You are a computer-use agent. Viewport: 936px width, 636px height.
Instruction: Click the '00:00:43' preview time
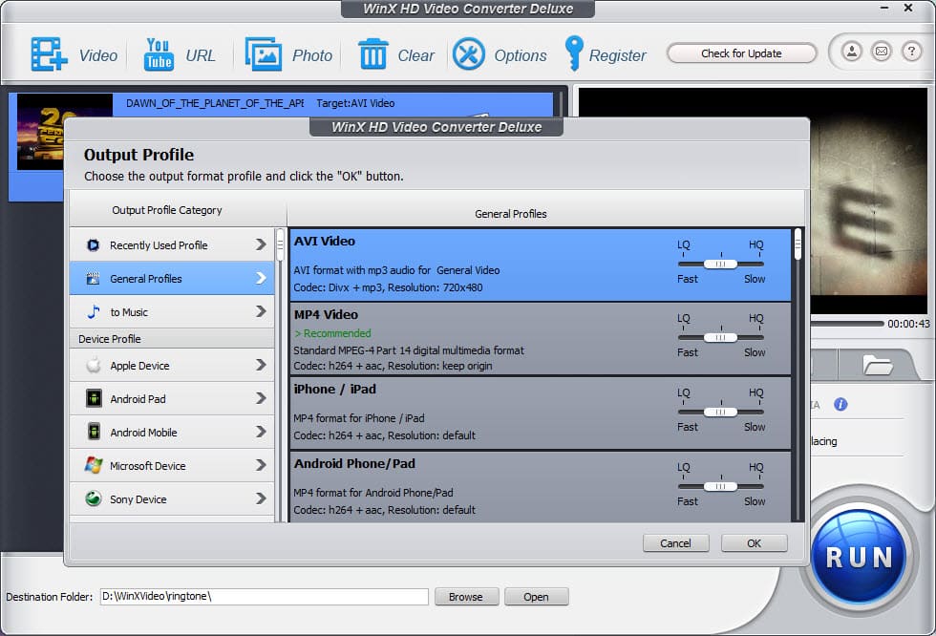pos(908,324)
